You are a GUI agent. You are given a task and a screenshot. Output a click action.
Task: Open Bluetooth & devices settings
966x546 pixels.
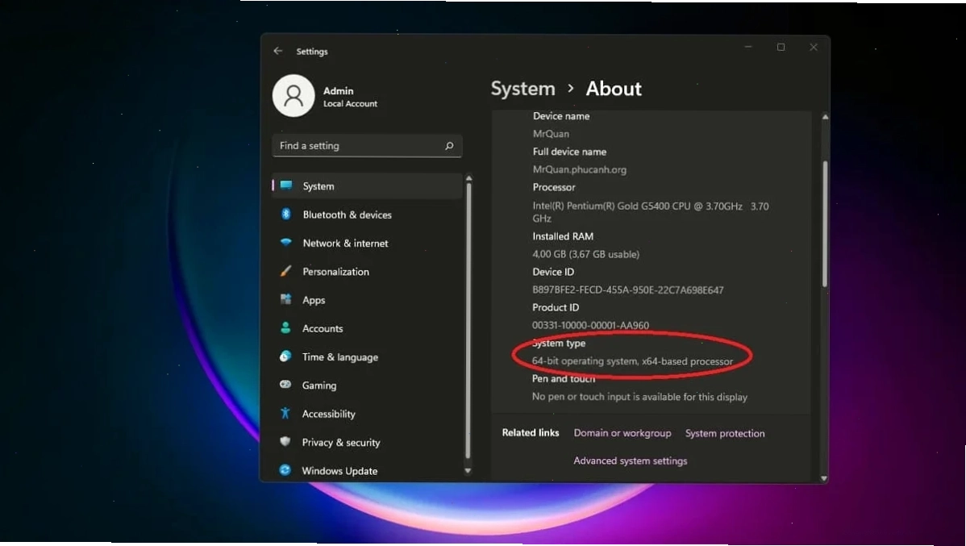click(x=347, y=215)
